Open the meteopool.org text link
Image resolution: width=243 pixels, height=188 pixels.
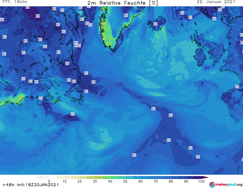point(229,185)
